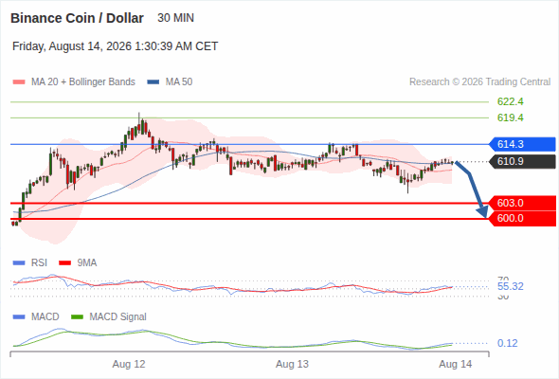
Task: Select the 30 MIN timeframe label
Action: (176, 18)
